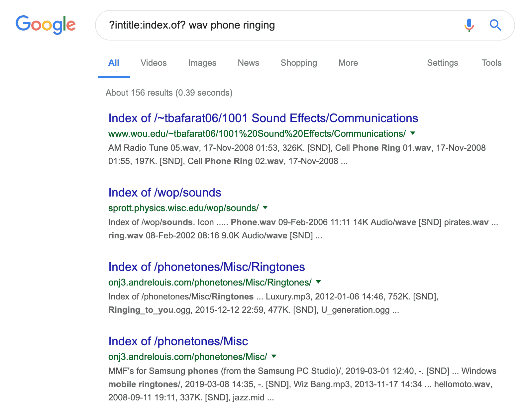Click snippet text 'MMF's for Samsung phones'
The image size is (527, 415).
(163, 371)
